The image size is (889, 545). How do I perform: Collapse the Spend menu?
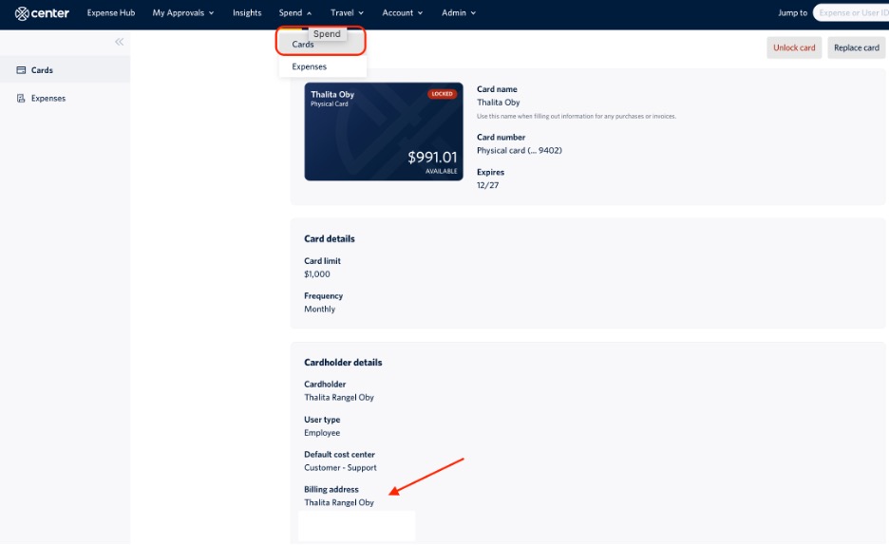[295, 13]
